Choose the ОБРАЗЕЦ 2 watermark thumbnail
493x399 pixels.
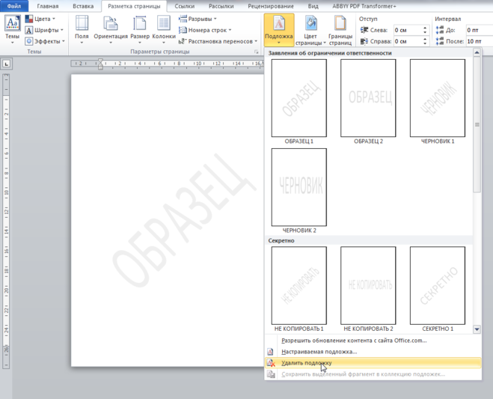(368, 98)
